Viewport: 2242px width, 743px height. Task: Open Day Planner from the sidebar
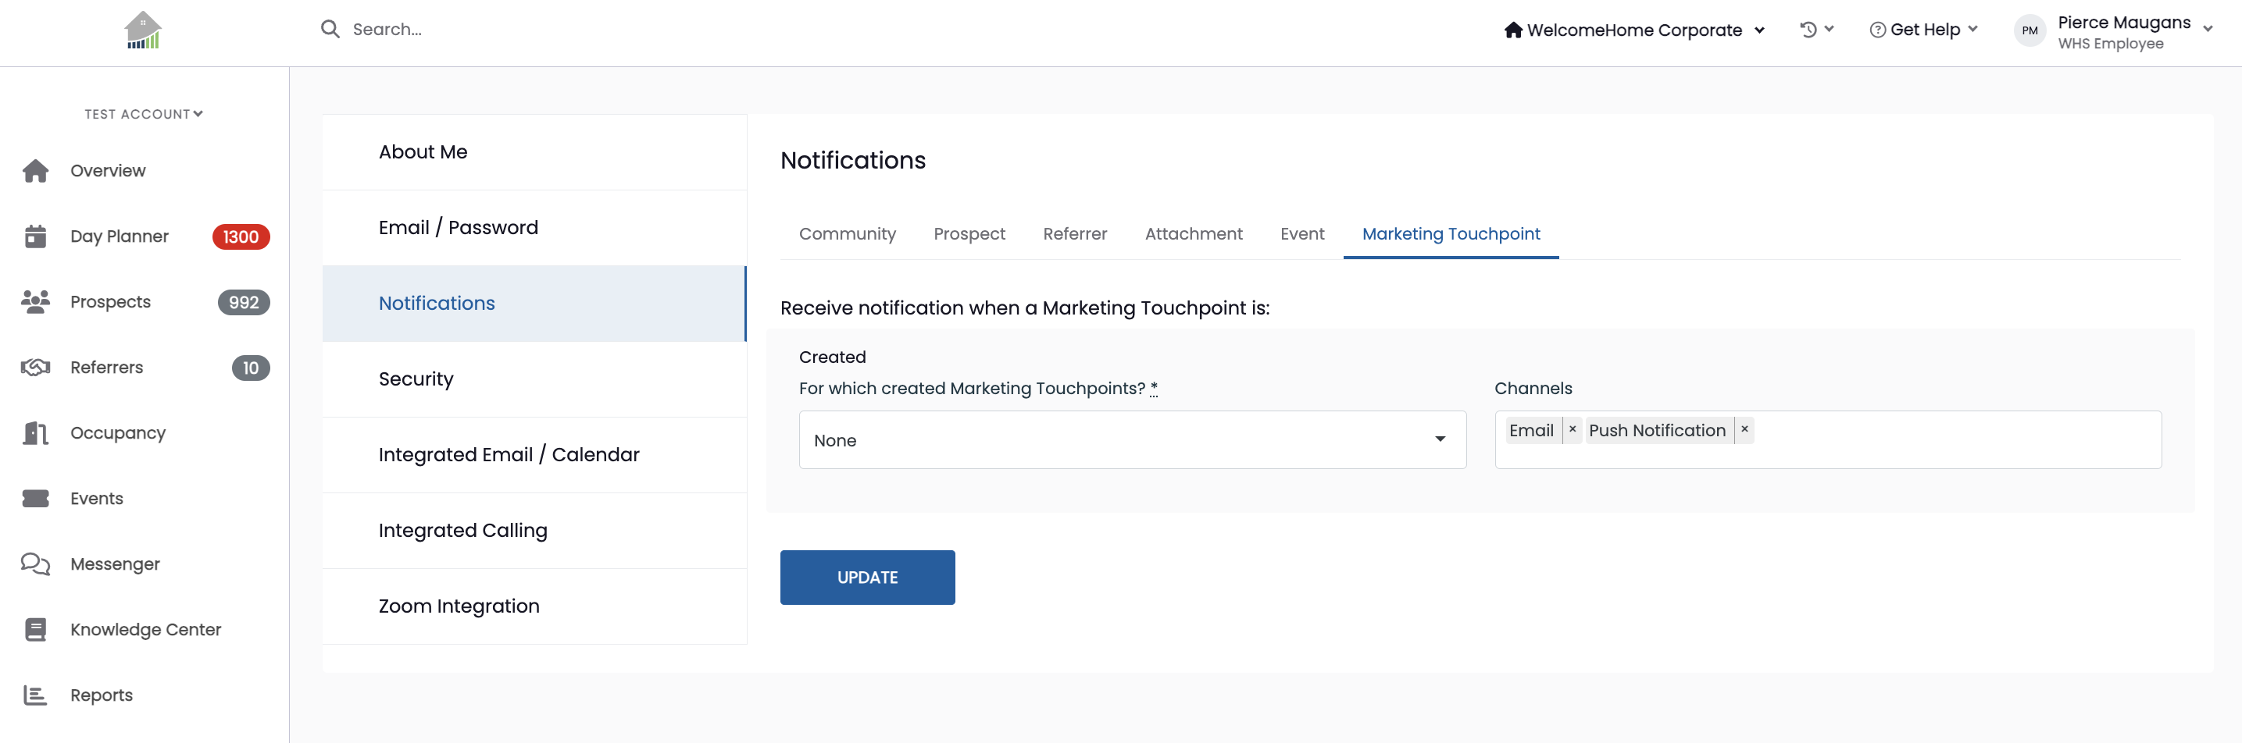120,236
